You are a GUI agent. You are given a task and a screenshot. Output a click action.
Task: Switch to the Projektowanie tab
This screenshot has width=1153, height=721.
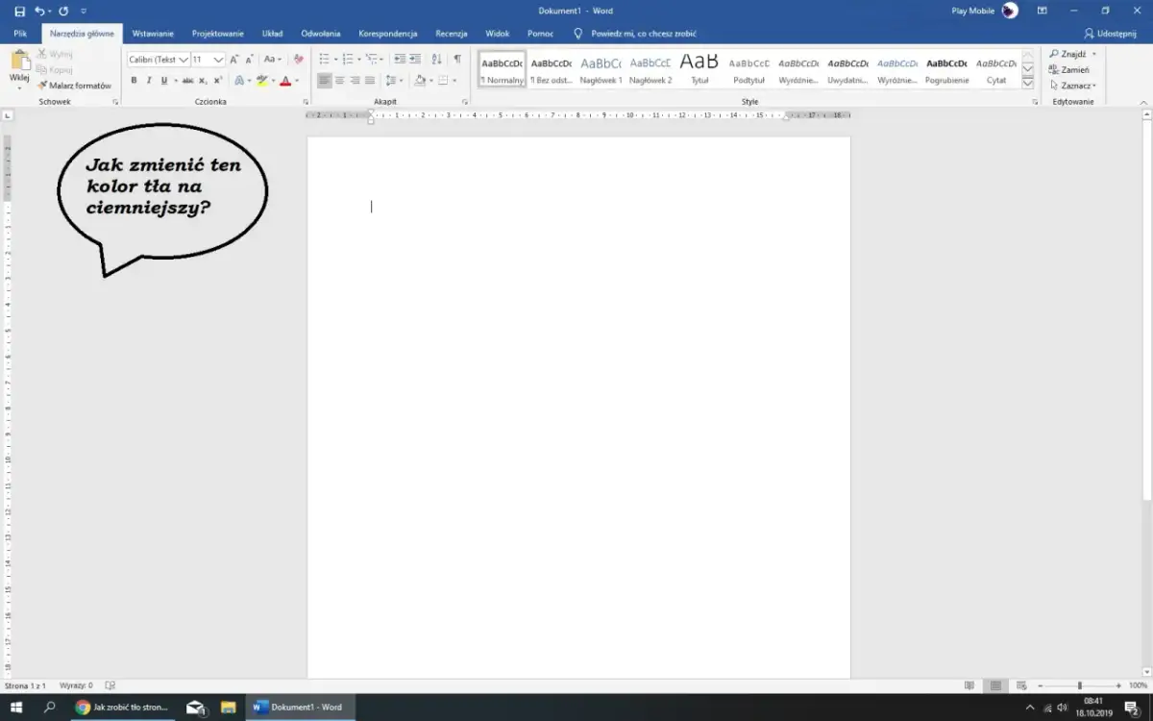click(217, 34)
